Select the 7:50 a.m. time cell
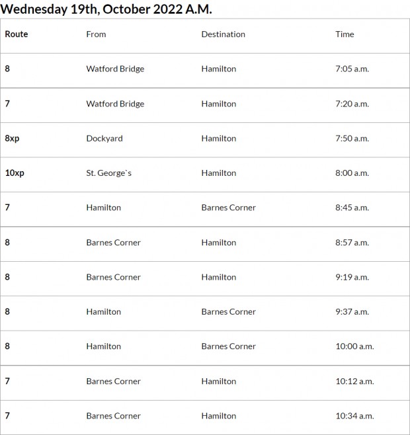Viewport: 410px width, 435px height. point(352,138)
